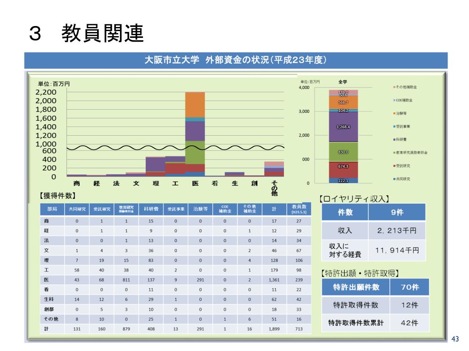
Task: Click the 共同研究 column header in table
Action: tap(77, 209)
